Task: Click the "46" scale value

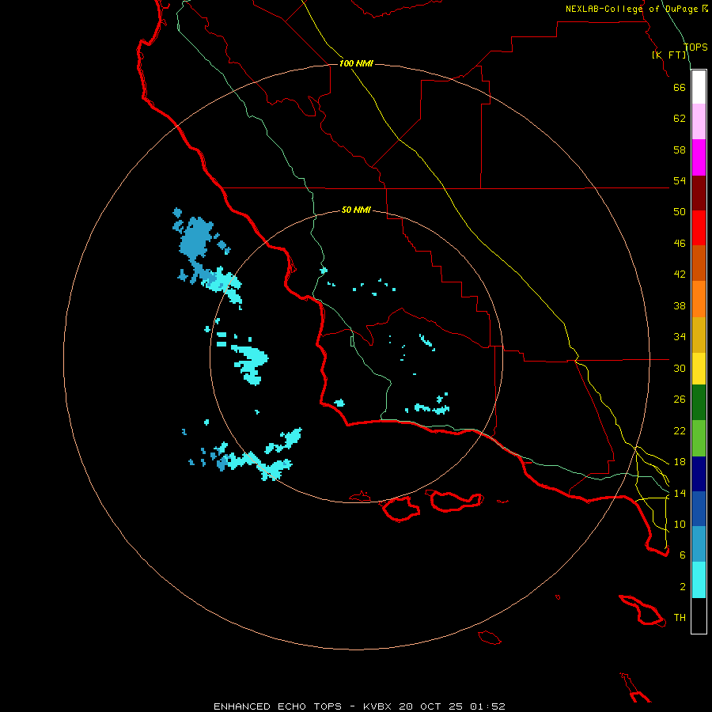Action: [680, 244]
